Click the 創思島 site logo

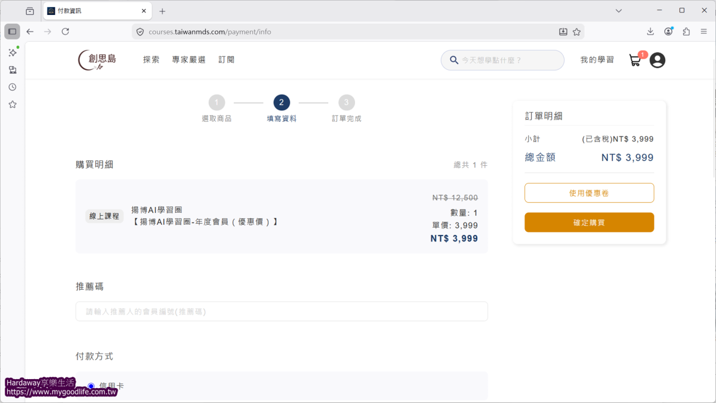click(97, 60)
